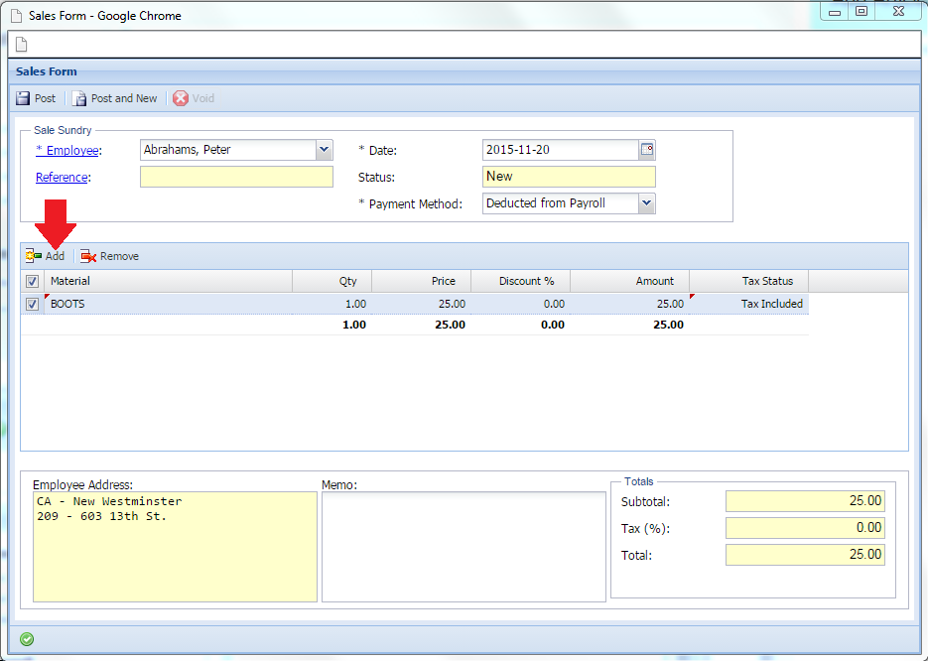Image resolution: width=928 pixels, height=661 pixels.
Task: Open the Employee link
Action: coord(67,150)
